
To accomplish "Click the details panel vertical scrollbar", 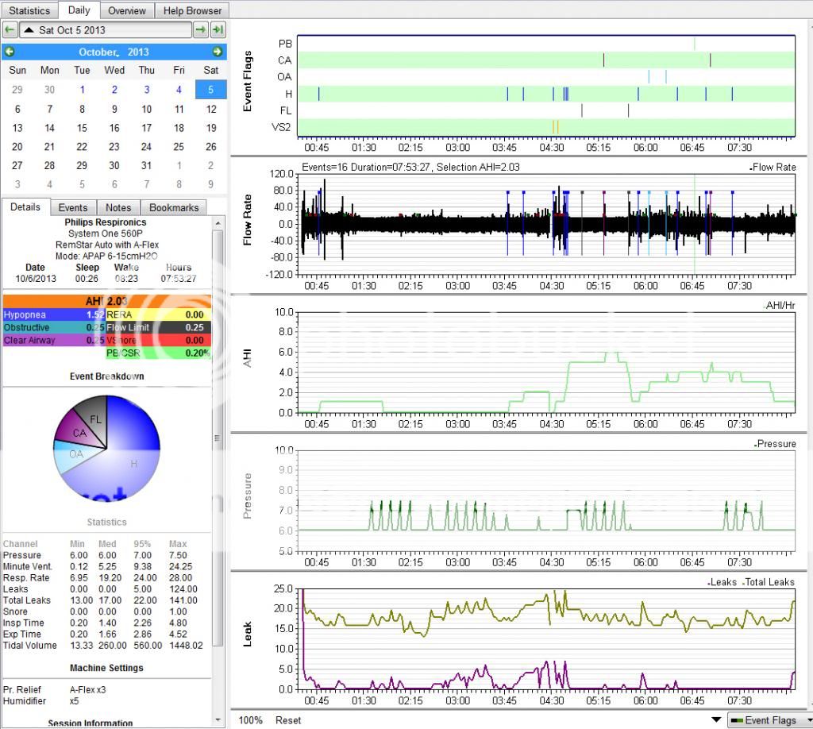I will [218, 437].
